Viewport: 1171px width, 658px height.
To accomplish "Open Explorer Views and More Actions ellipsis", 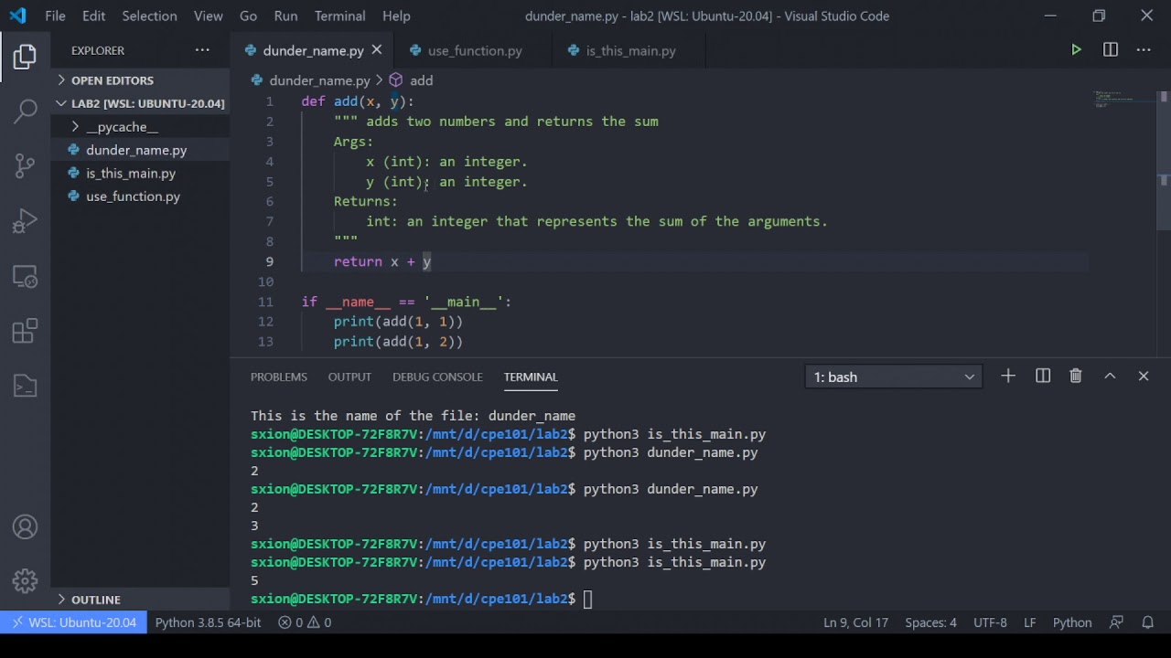I will (x=202, y=50).
